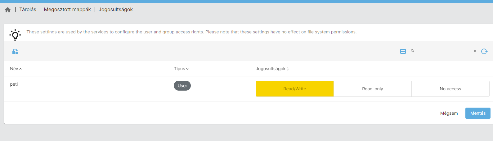493x141 pixels.
Task: Go to the home dashboard icon
Action: pyautogui.click(x=8, y=10)
